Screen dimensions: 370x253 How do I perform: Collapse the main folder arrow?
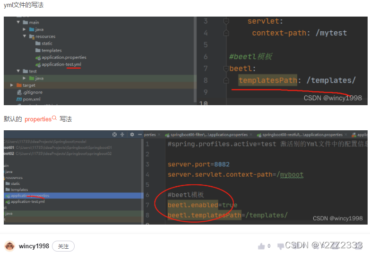18,22
